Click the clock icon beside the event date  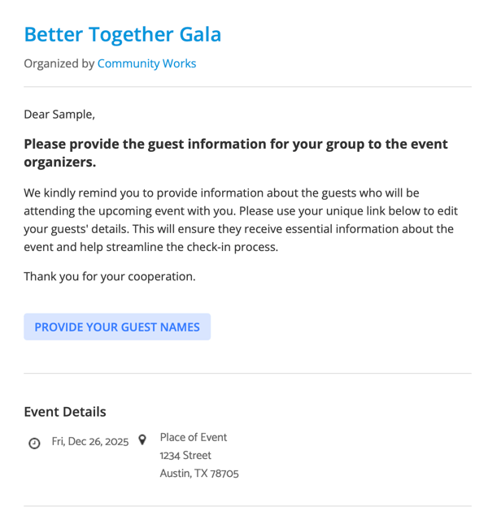34,444
